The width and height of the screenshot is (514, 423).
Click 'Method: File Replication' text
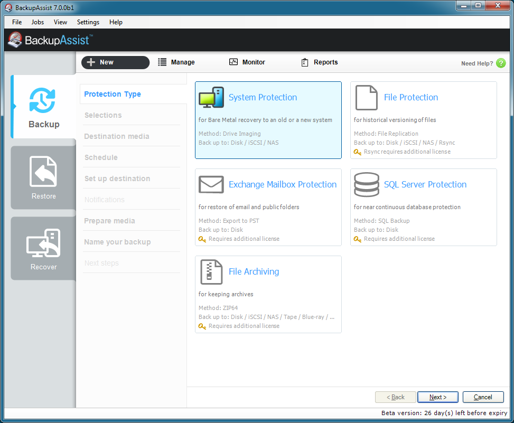pos(386,134)
